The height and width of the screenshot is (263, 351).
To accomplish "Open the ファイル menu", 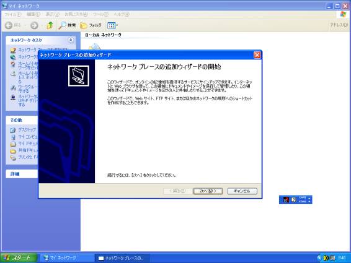I will point(12,14).
